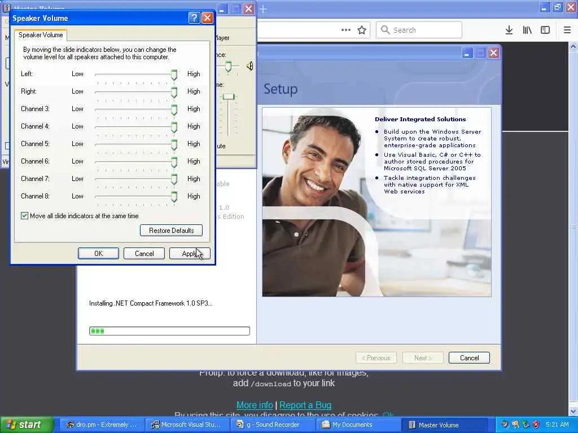Click 'Deliver Integrated Solutions' heading

[x=420, y=120]
